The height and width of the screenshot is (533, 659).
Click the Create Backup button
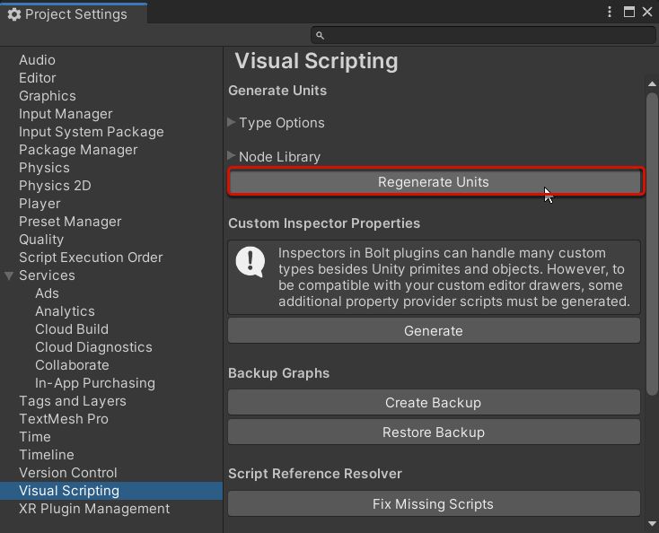pyautogui.click(x=434, y=402)
